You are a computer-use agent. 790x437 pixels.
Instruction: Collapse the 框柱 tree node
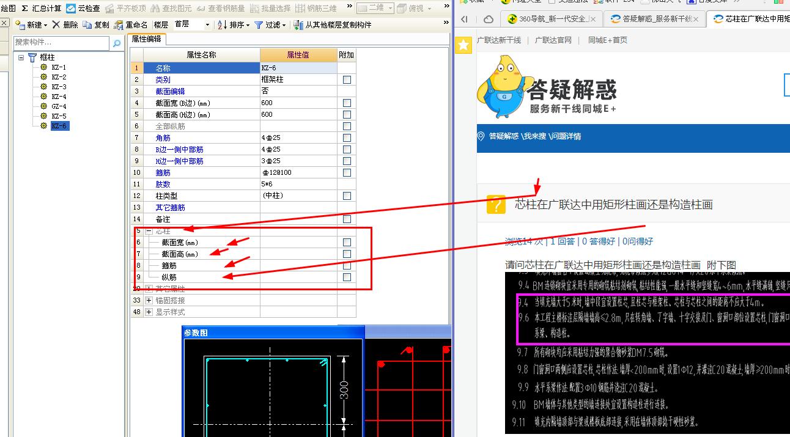tap(21, 57)
